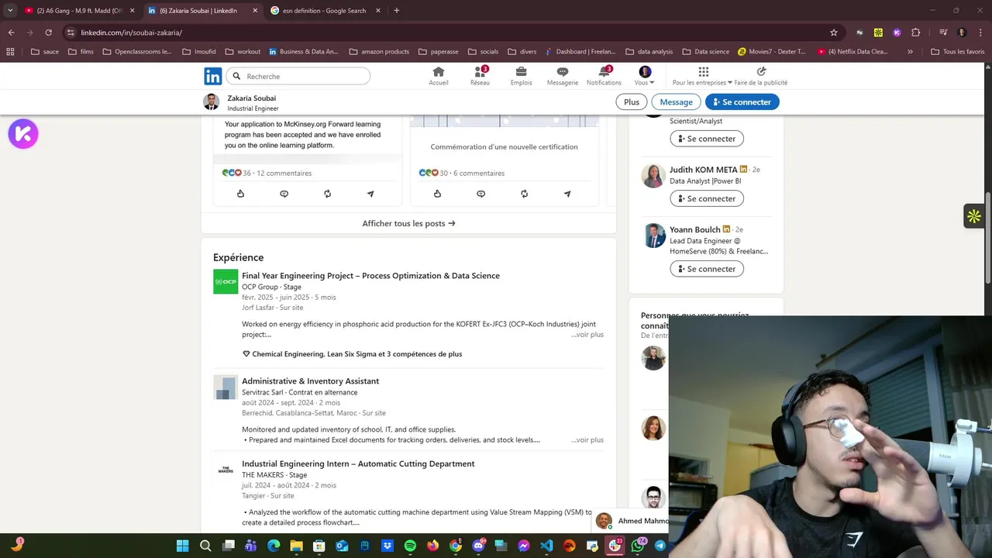
Task: Repost the McKinsey post
Action: pos(327,194)
